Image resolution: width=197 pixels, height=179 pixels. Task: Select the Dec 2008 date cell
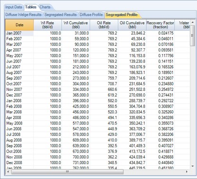click(19, 163)
